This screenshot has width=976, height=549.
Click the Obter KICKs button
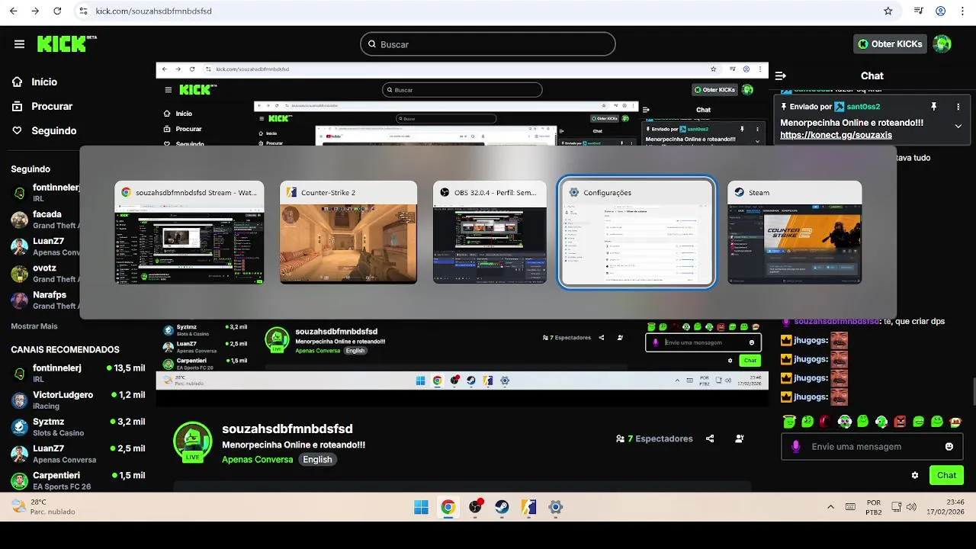pos(890,44)
